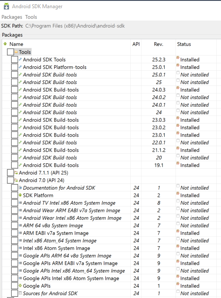Open the Packages menu
The width and height of the screenshot is (221, 298).
12,17
